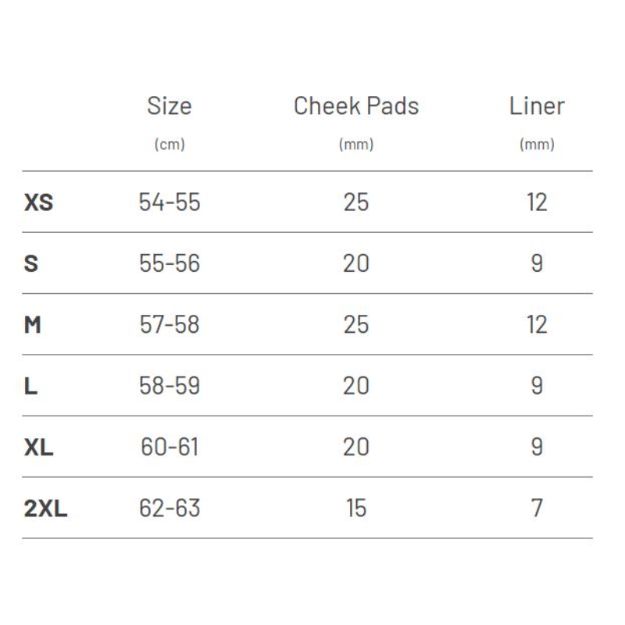Click the 62-63 size value
Screen dimensions: 625x625
pos(170,509)
